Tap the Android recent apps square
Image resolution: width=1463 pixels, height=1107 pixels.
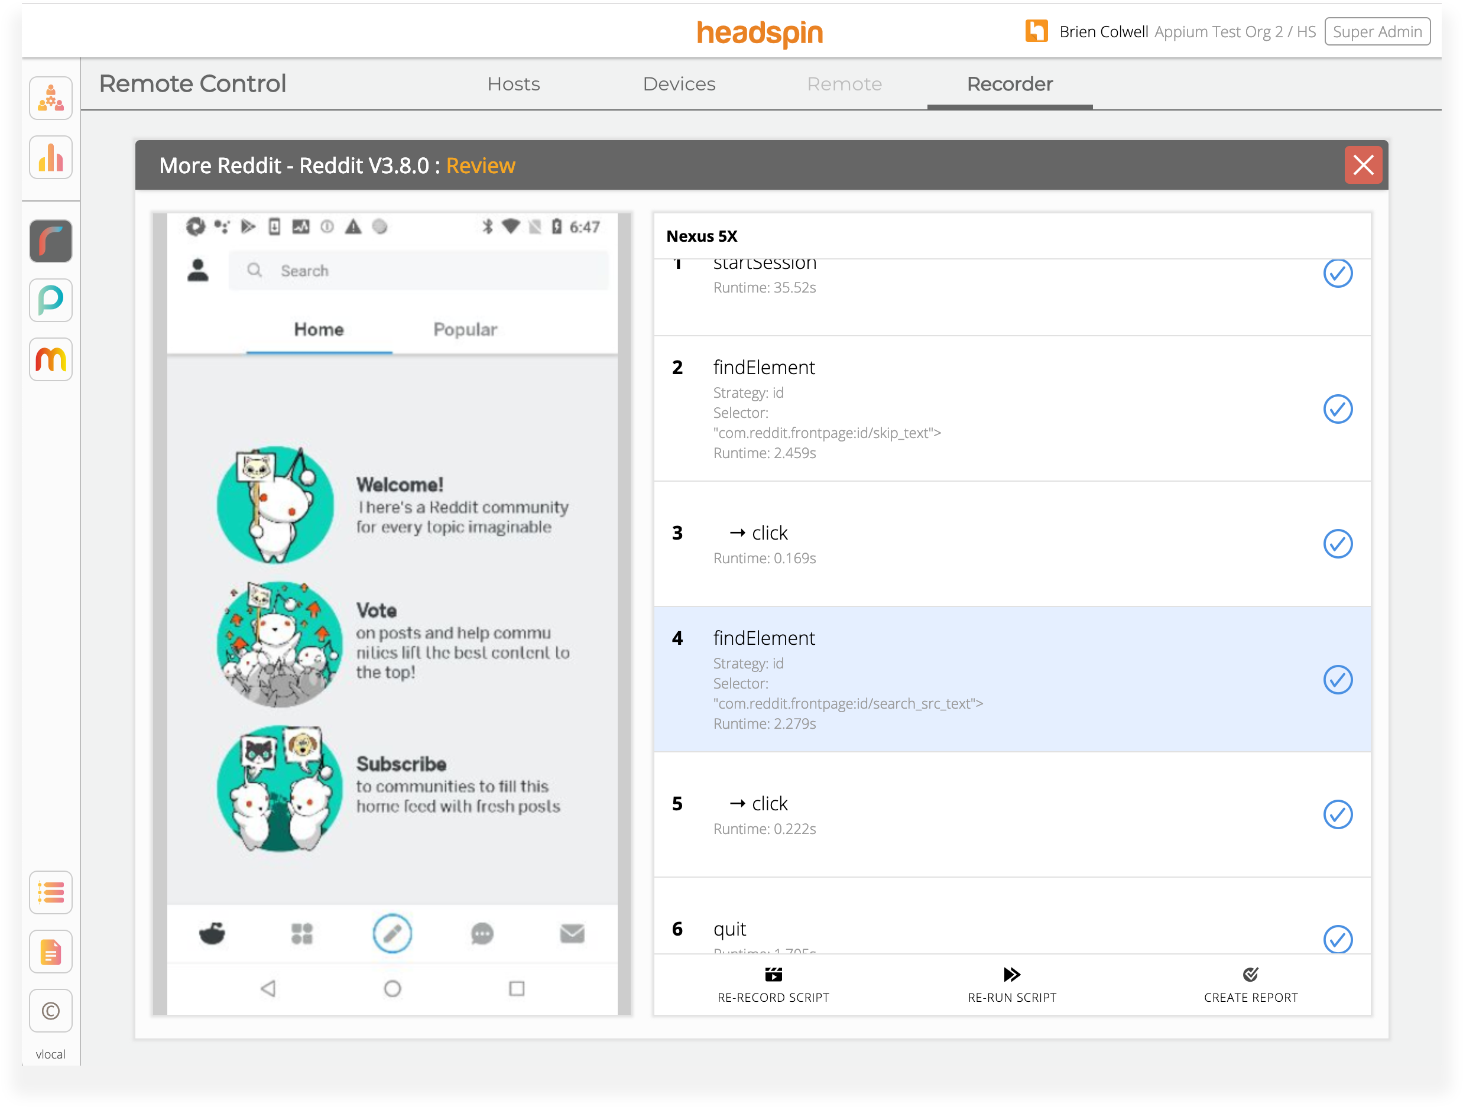pyautogui.click(x=517, y=989)
